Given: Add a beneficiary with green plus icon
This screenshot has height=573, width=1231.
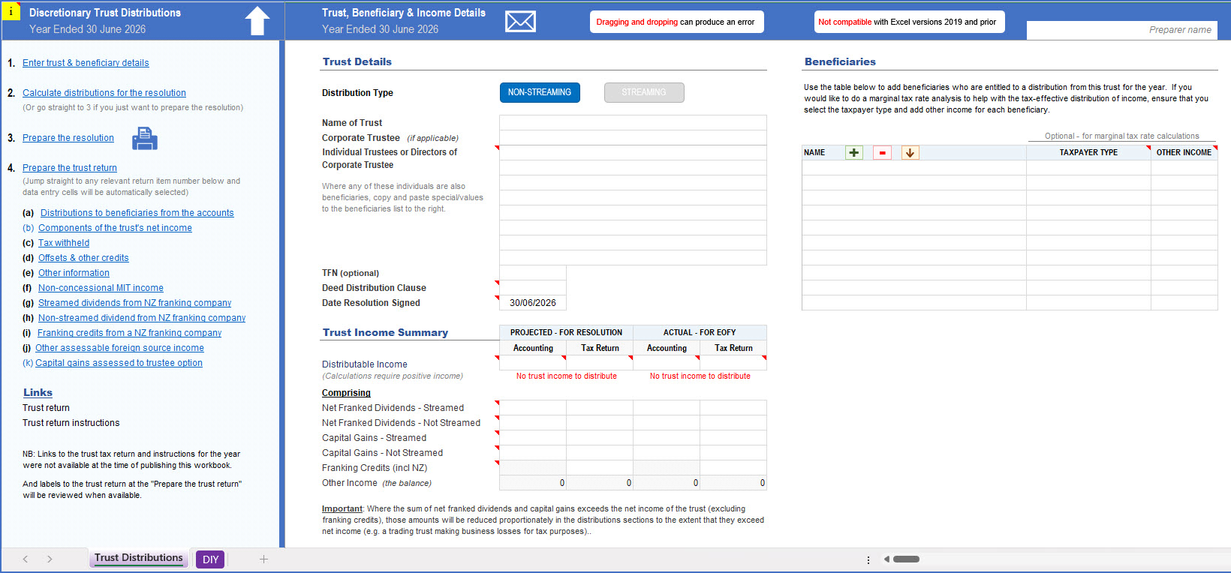Looking at the screenshot, I should pyautogui.click(x=853, y=153).
